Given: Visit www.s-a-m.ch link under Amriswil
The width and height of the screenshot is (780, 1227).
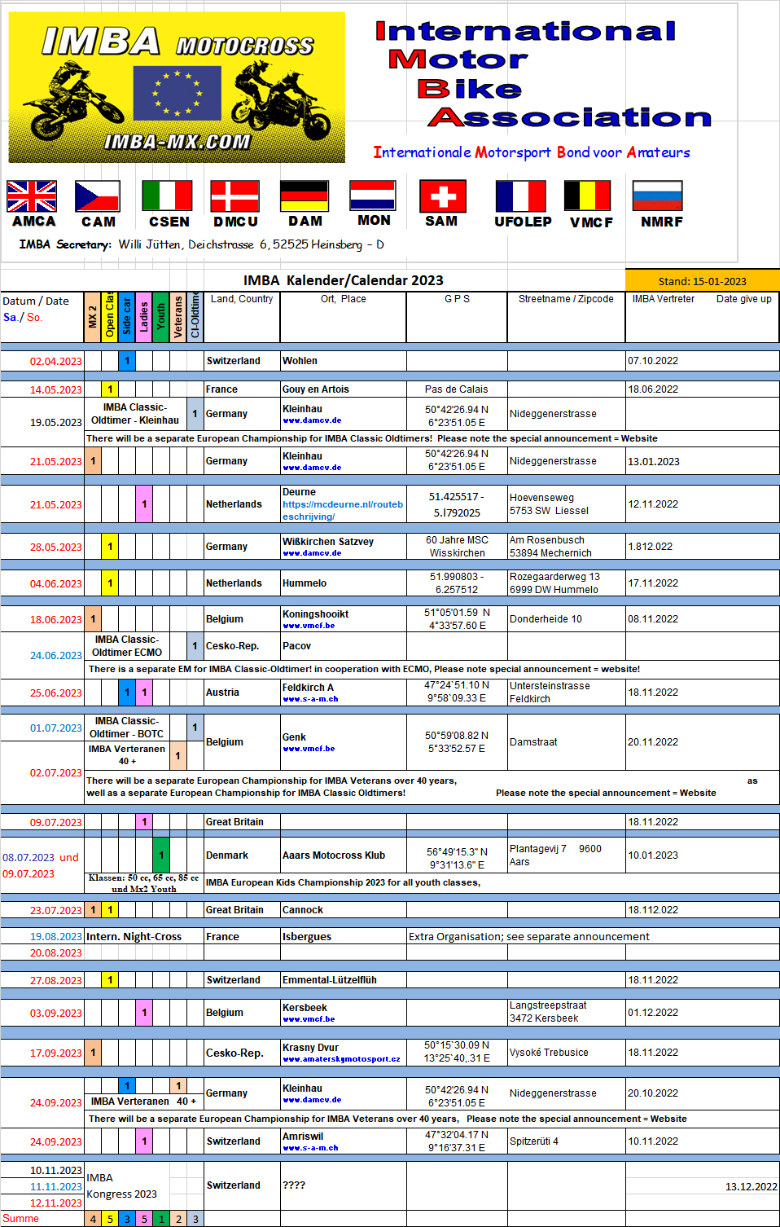Looking at the screenshot, I should 310,1148.
